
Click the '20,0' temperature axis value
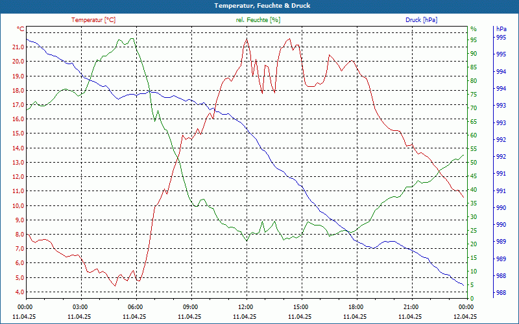pos(18,62)
